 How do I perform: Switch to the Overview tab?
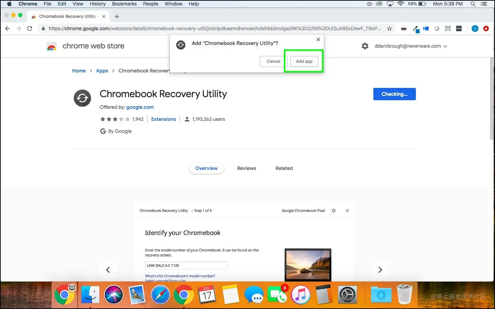point(206,168)
